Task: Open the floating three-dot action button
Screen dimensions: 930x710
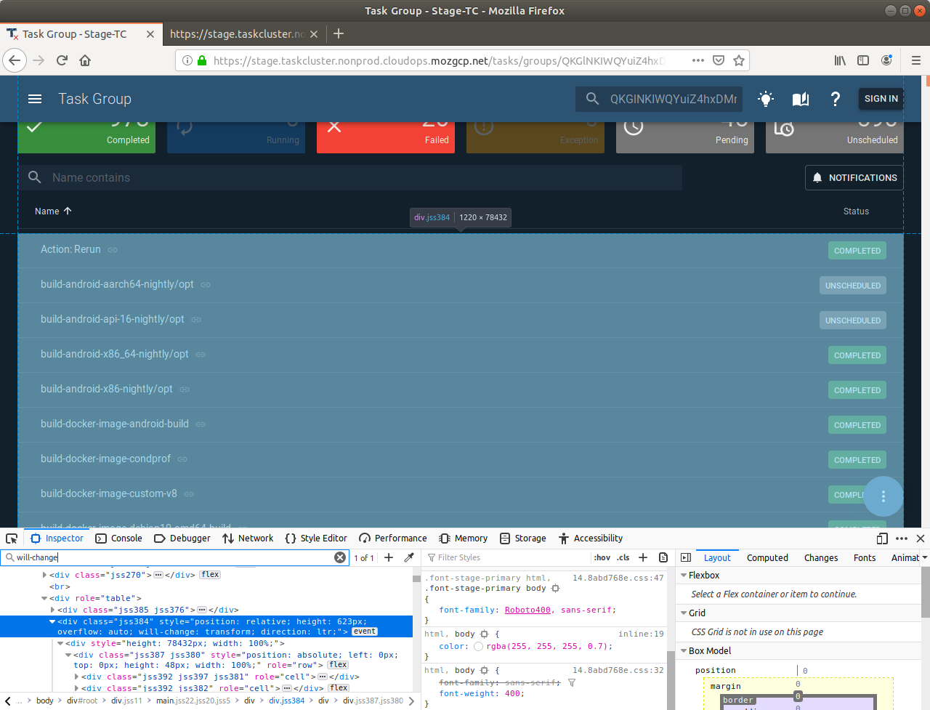Action: 883,496
